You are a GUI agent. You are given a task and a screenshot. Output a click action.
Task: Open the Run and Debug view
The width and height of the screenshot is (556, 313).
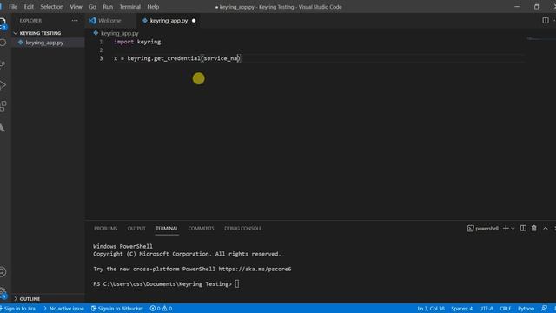(x=3, y=85)
